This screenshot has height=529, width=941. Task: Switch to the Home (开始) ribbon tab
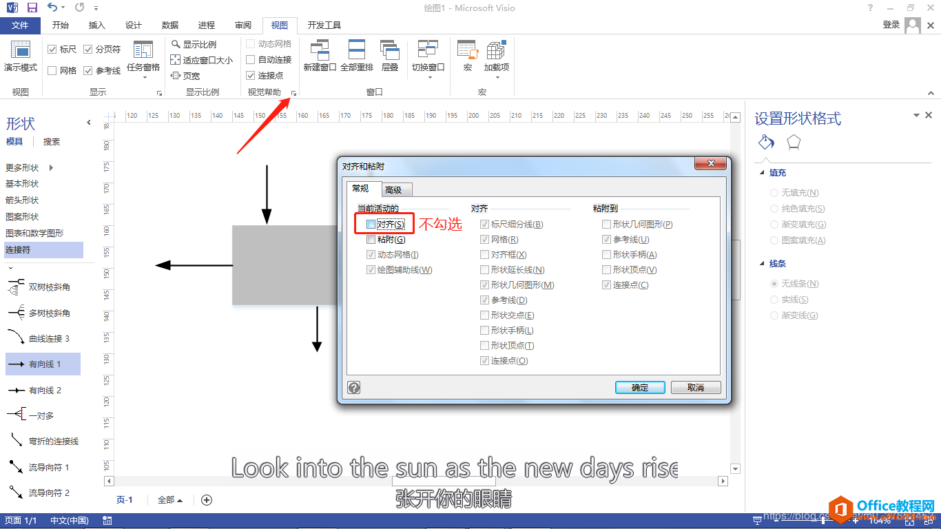click(60, 25)
